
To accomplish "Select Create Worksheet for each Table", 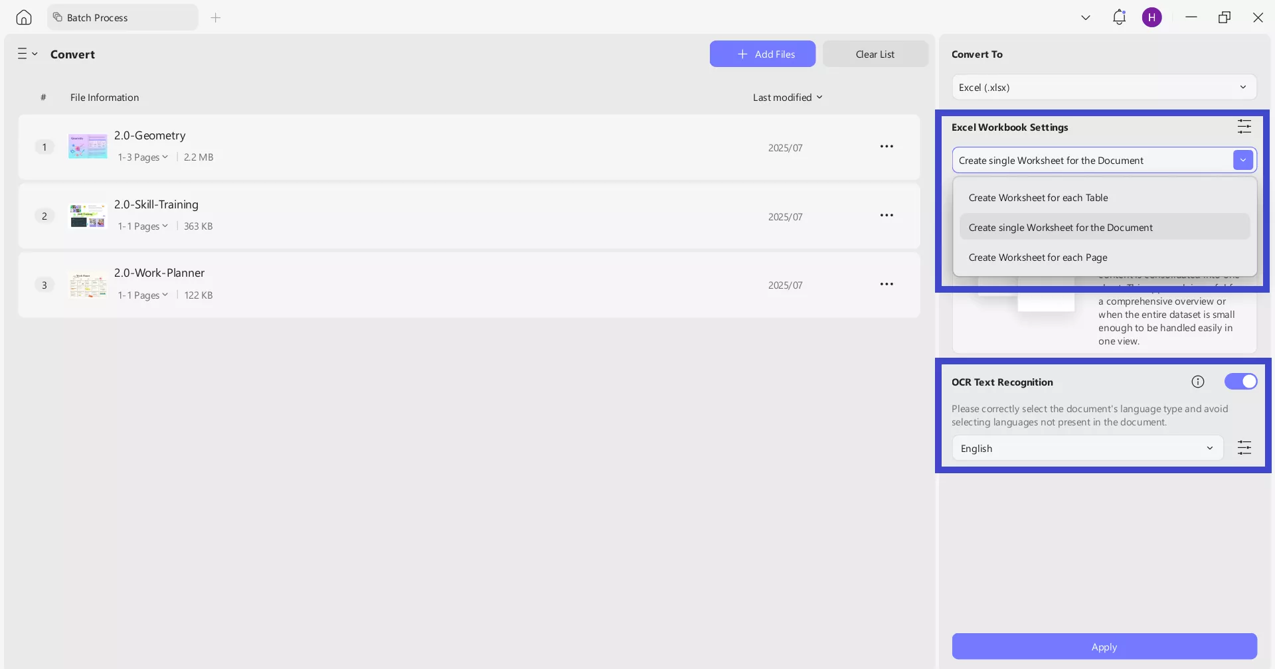I will [x=1037, y=198].
